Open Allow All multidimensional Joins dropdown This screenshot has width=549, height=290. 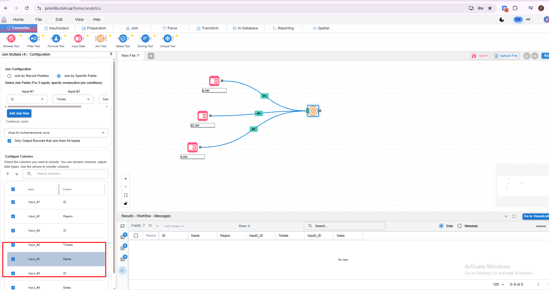(x=56, y=133)
